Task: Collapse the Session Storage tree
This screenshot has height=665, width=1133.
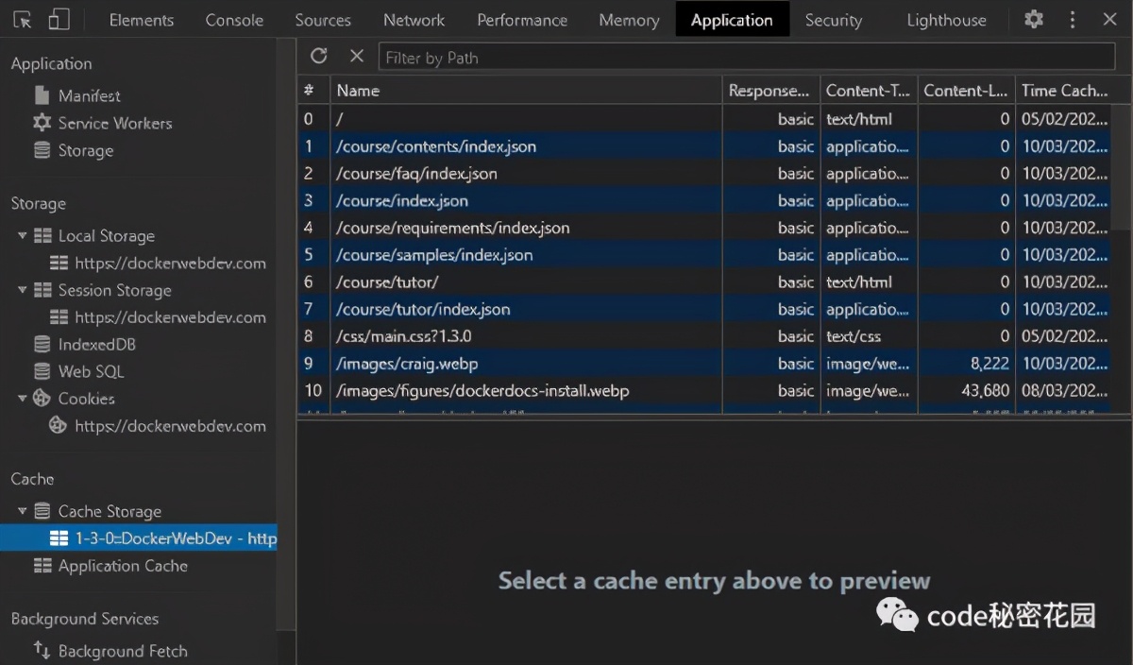Action: [21, 290]
